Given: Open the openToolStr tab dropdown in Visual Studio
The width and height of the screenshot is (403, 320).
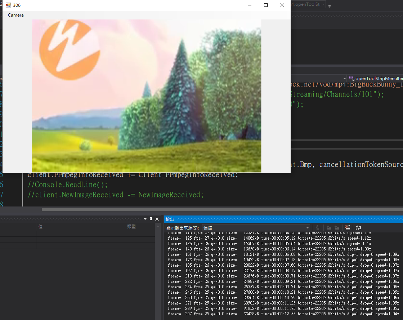Looking at the screenshot, I should 323,4.
